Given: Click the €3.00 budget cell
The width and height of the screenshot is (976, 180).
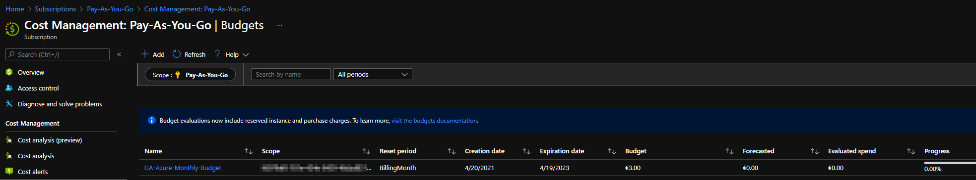Looking at the screenshot, I should click(x=633, y=168).
